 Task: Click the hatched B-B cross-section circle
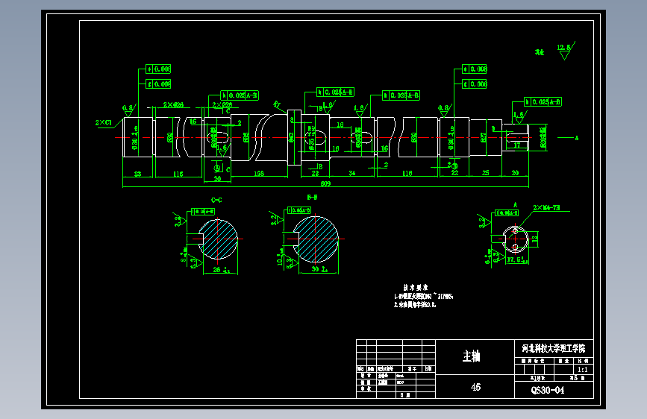316,239
